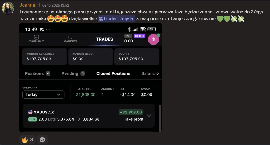Click the Bluetooth status icon
Screen dimensions: 270x145
pyautogui.click(x=129, y=29)
